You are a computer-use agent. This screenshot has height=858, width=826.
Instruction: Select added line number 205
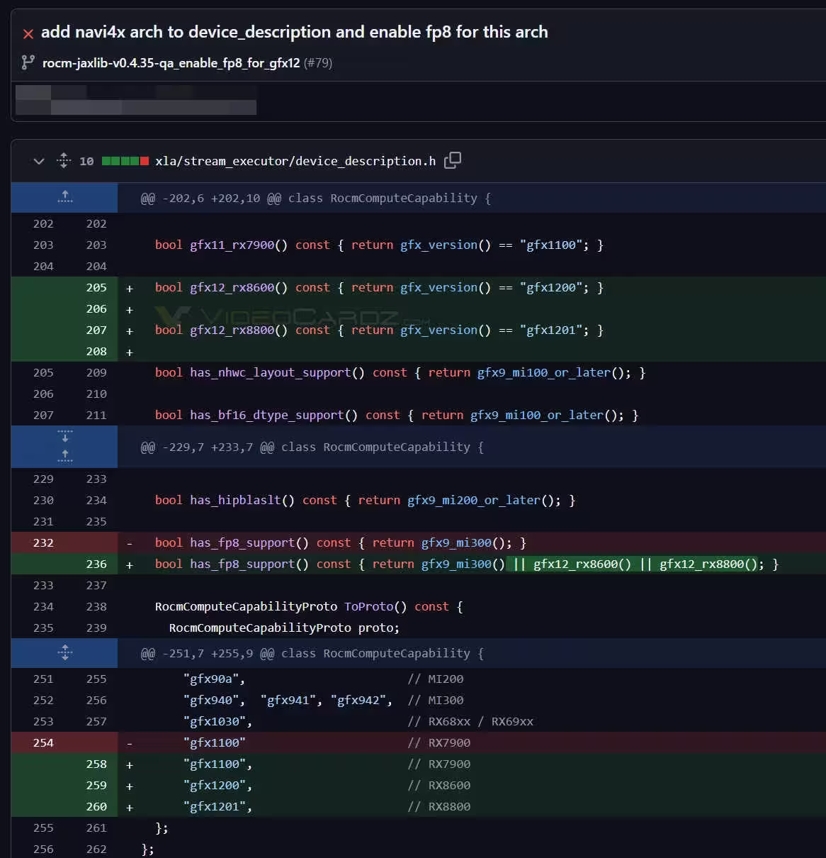click(x=96, y=287)
